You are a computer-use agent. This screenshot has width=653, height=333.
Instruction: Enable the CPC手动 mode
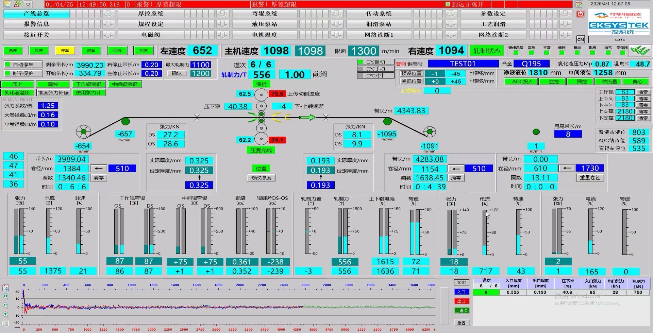click(x=372, y=69)
